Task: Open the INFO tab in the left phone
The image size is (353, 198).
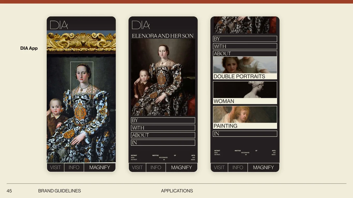Action: [74, 167]
